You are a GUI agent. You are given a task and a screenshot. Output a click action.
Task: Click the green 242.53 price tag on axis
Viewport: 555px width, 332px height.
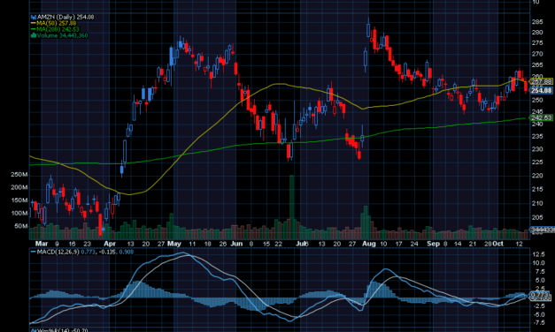542,117
